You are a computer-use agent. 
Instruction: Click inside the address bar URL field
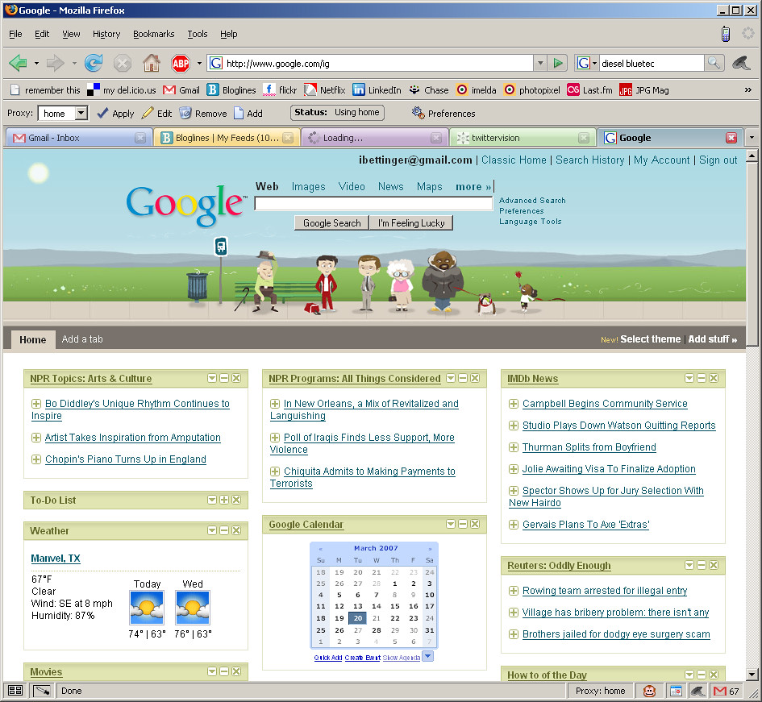click(363, 62)
